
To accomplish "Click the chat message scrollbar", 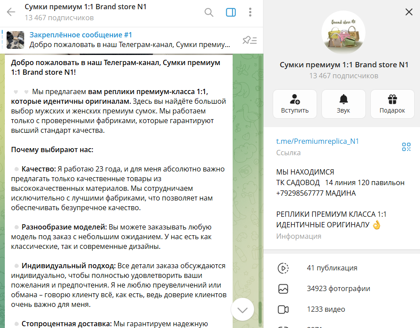I will click(260, 313).
